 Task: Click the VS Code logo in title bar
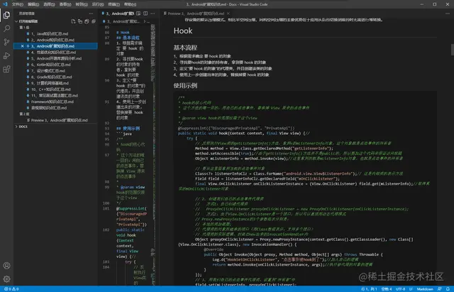pos(5,4)
